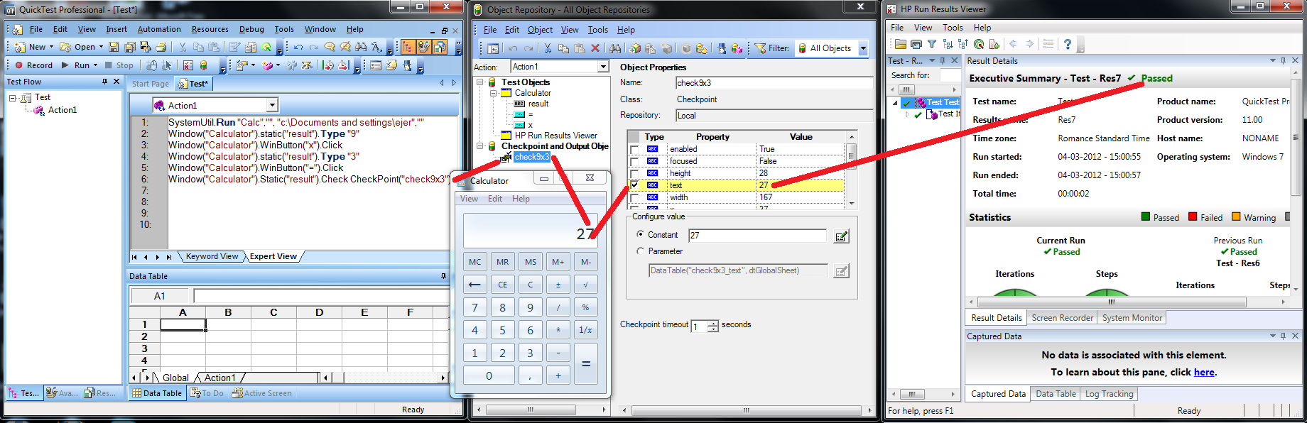Open the All Objects filter dropdown

coord(863,48)
